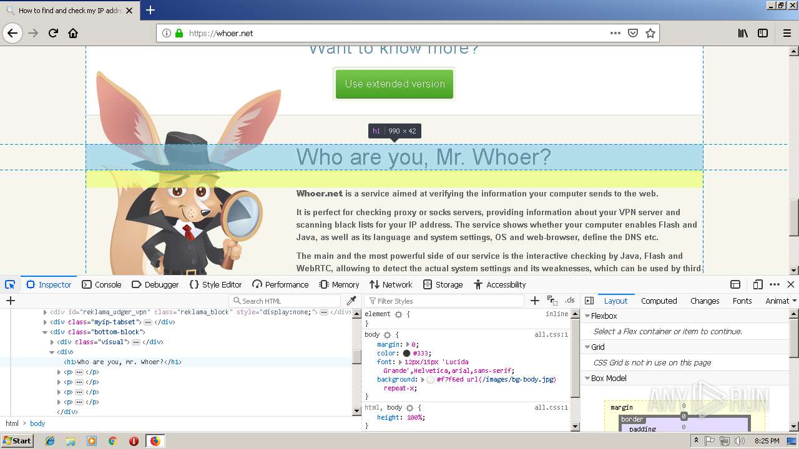This screenshot has height=449, width=799.
Task: Toggle the three-pane inspector split view
Action: (x=589, y=301)
